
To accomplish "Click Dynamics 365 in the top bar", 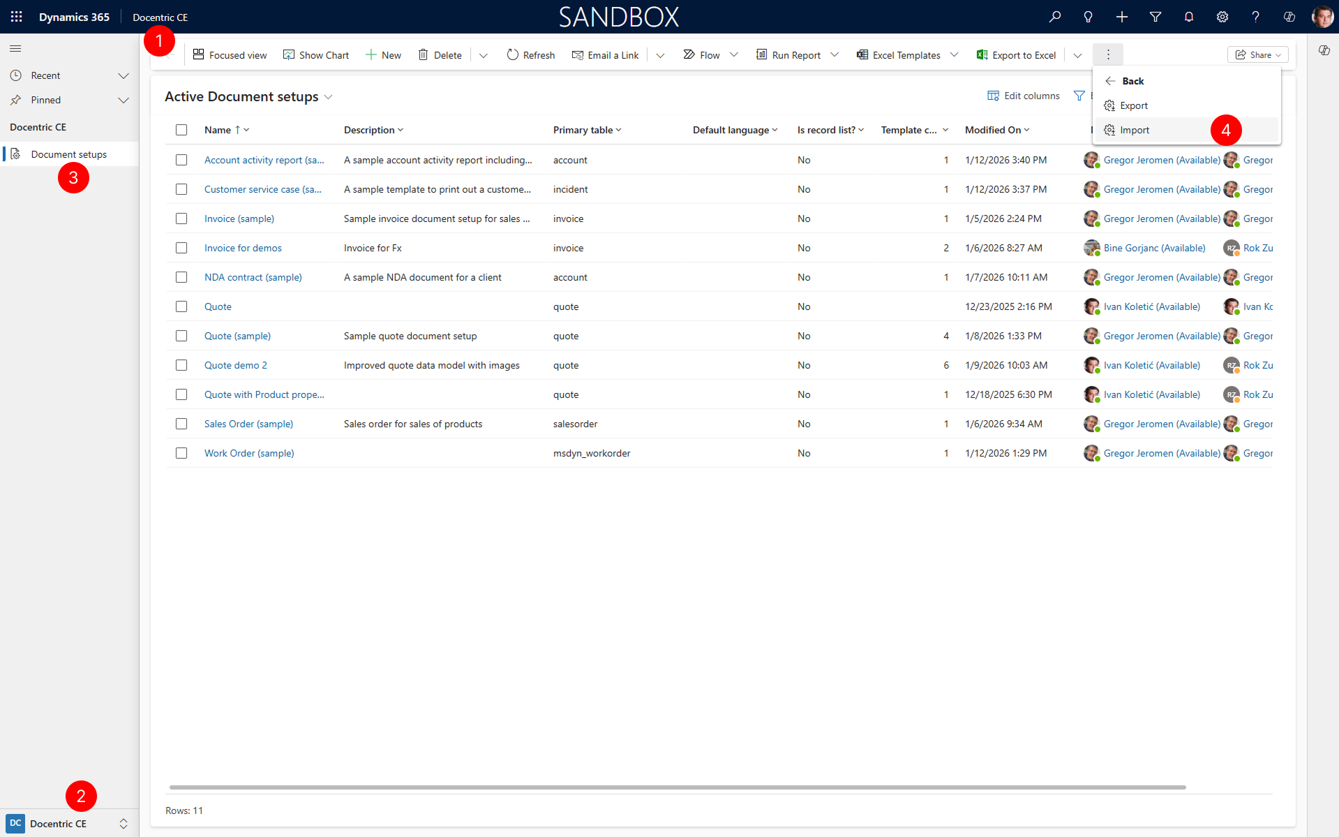I will [x=74, y=17].
